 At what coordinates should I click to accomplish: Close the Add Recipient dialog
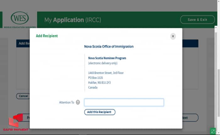click(x=173, y=36)
